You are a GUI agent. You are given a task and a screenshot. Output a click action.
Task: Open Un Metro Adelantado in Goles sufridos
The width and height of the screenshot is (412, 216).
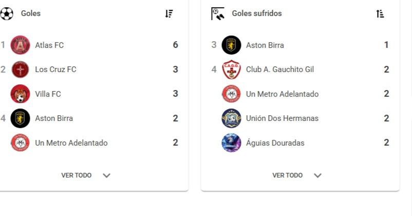282,94
